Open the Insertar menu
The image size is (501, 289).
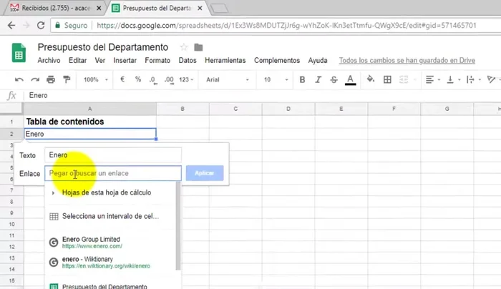point(125,61)
